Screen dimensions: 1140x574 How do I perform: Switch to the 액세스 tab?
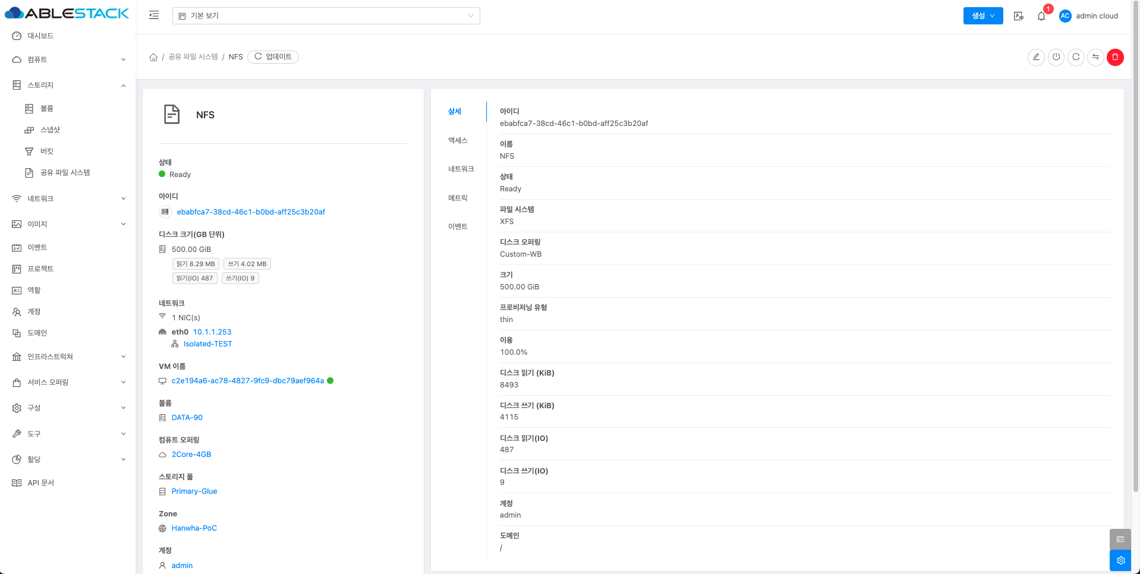458,140
